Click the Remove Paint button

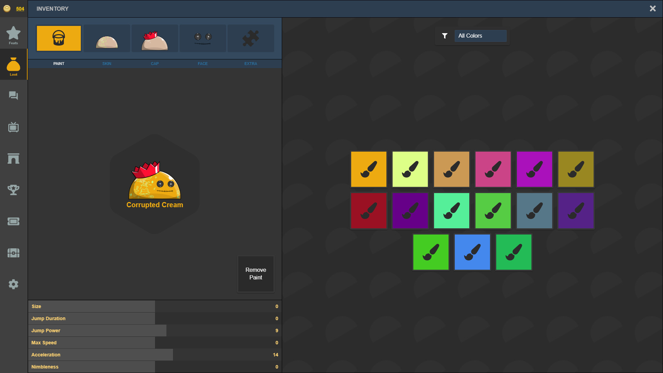pyautogui.click(x=256, y=274)
